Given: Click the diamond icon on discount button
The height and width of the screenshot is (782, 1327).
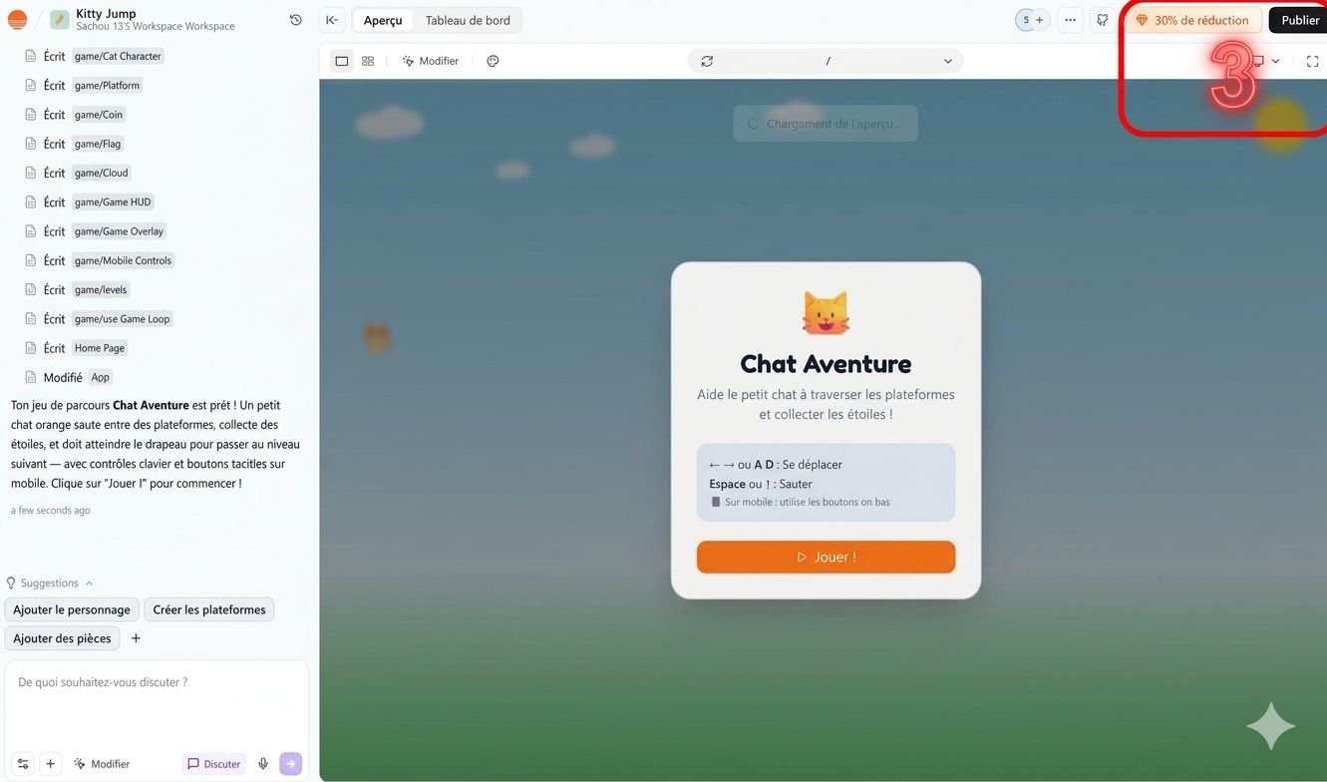Looking at the screenshot, I should [1142, 20].
